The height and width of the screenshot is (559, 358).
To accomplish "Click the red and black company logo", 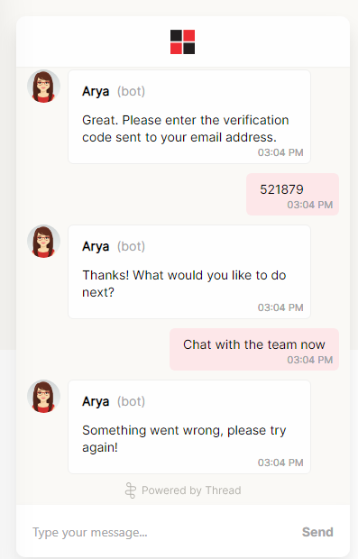I will coord(182,42).
